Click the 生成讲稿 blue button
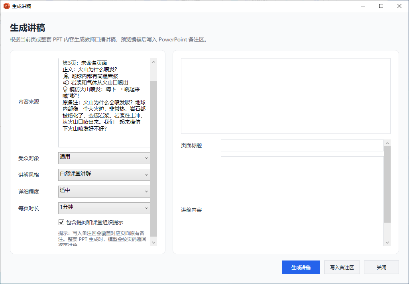 click(x=301, y=267)
